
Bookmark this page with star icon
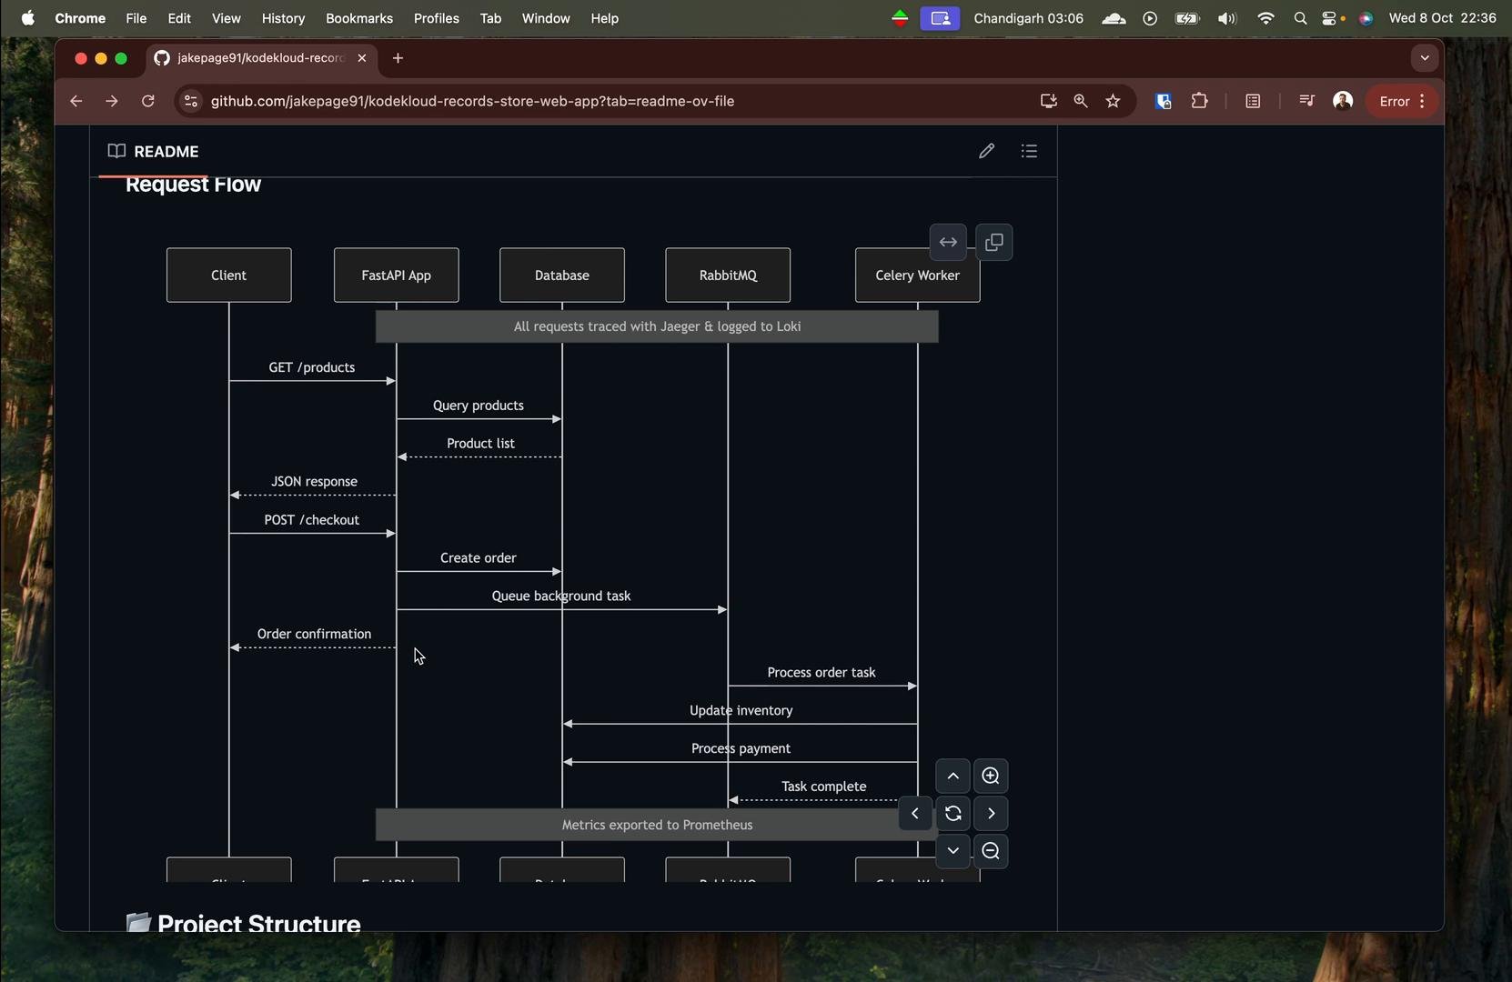pyautogui.click(x=1114, y=101)
